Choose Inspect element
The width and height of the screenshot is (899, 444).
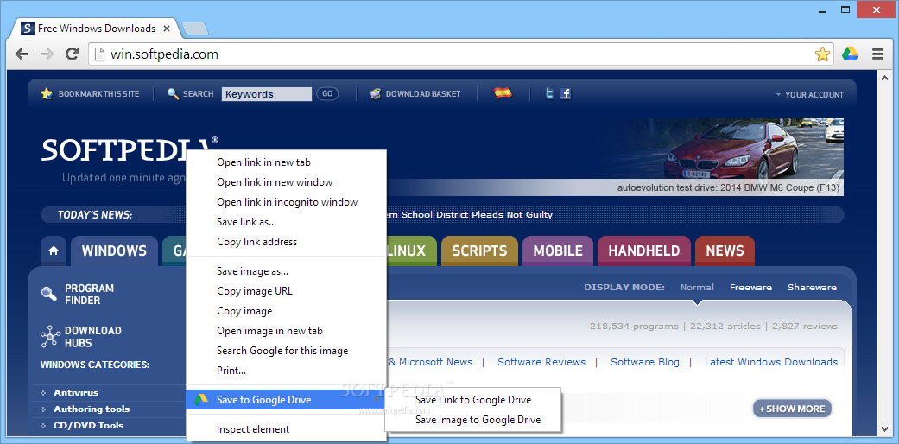click(x=287, y=429)
